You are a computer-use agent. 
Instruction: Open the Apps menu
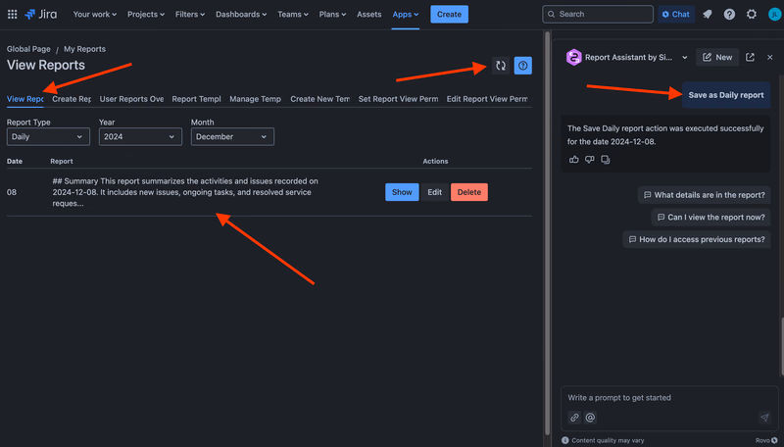point(405,15)
